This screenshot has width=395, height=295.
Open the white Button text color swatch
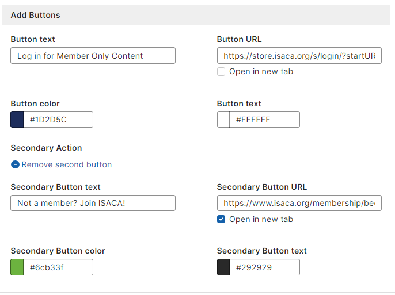(223, 120)
